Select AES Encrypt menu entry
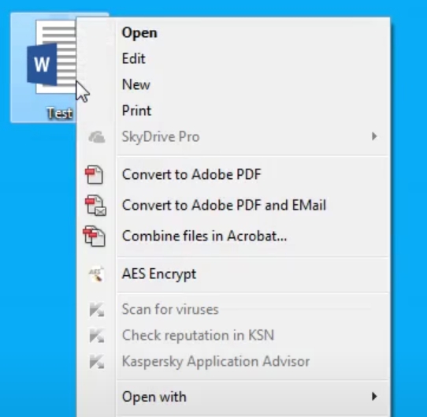 [x=233, y=274]
